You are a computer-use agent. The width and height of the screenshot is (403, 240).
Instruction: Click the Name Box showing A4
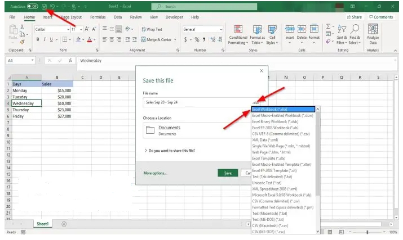tap(20, 61)
